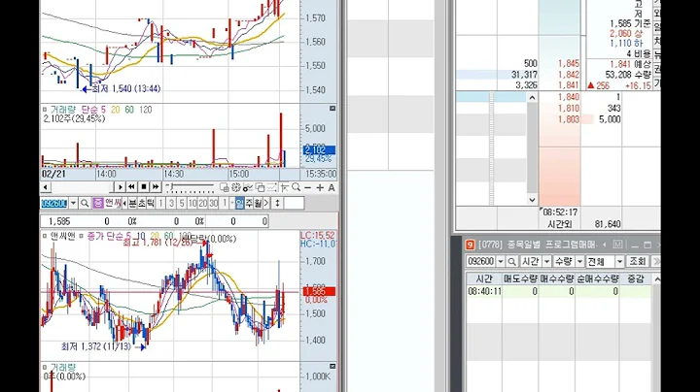Click the indicator key-chart icon
The height and width of the screenshot is (392, 700).
tap(248, 188)
